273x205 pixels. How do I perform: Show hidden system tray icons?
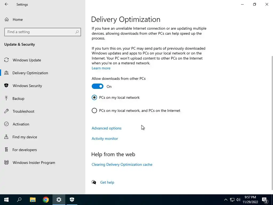click(226, 200)
